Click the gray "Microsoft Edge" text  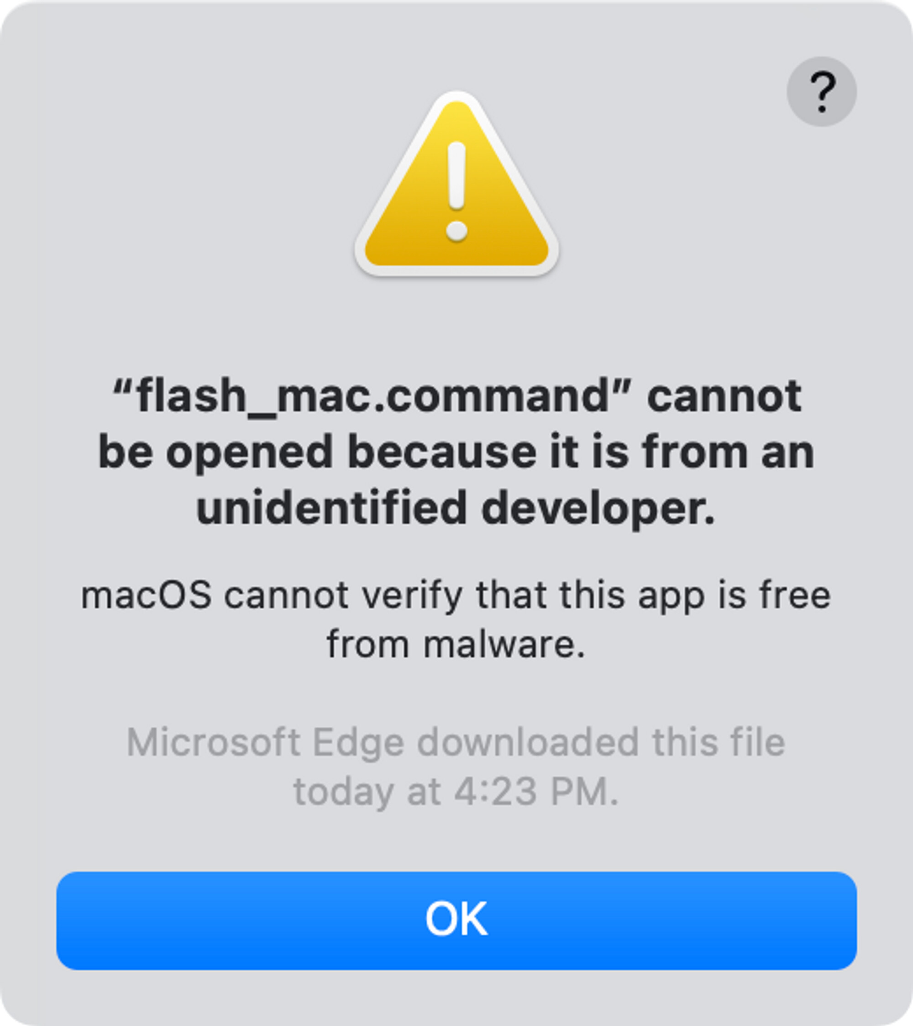[265, 742]
